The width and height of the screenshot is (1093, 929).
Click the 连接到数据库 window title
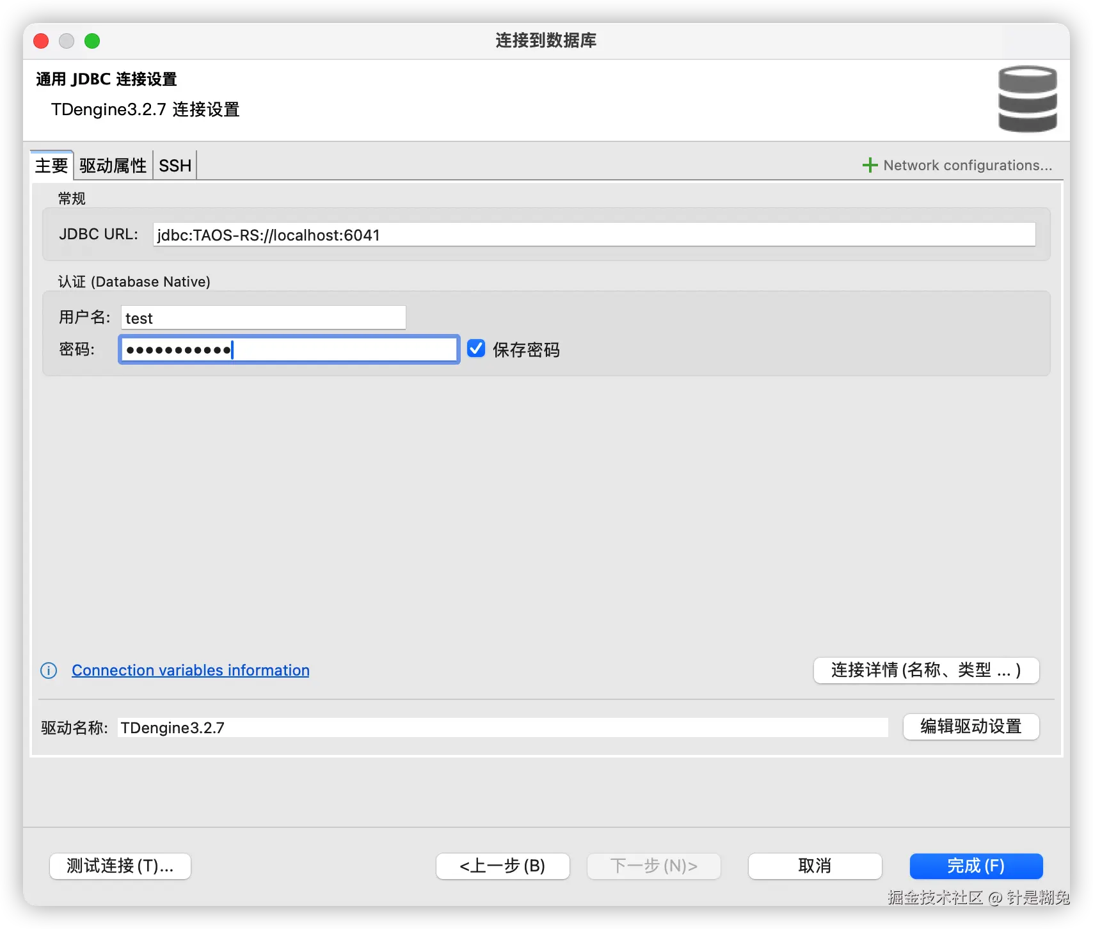[546, 40]
